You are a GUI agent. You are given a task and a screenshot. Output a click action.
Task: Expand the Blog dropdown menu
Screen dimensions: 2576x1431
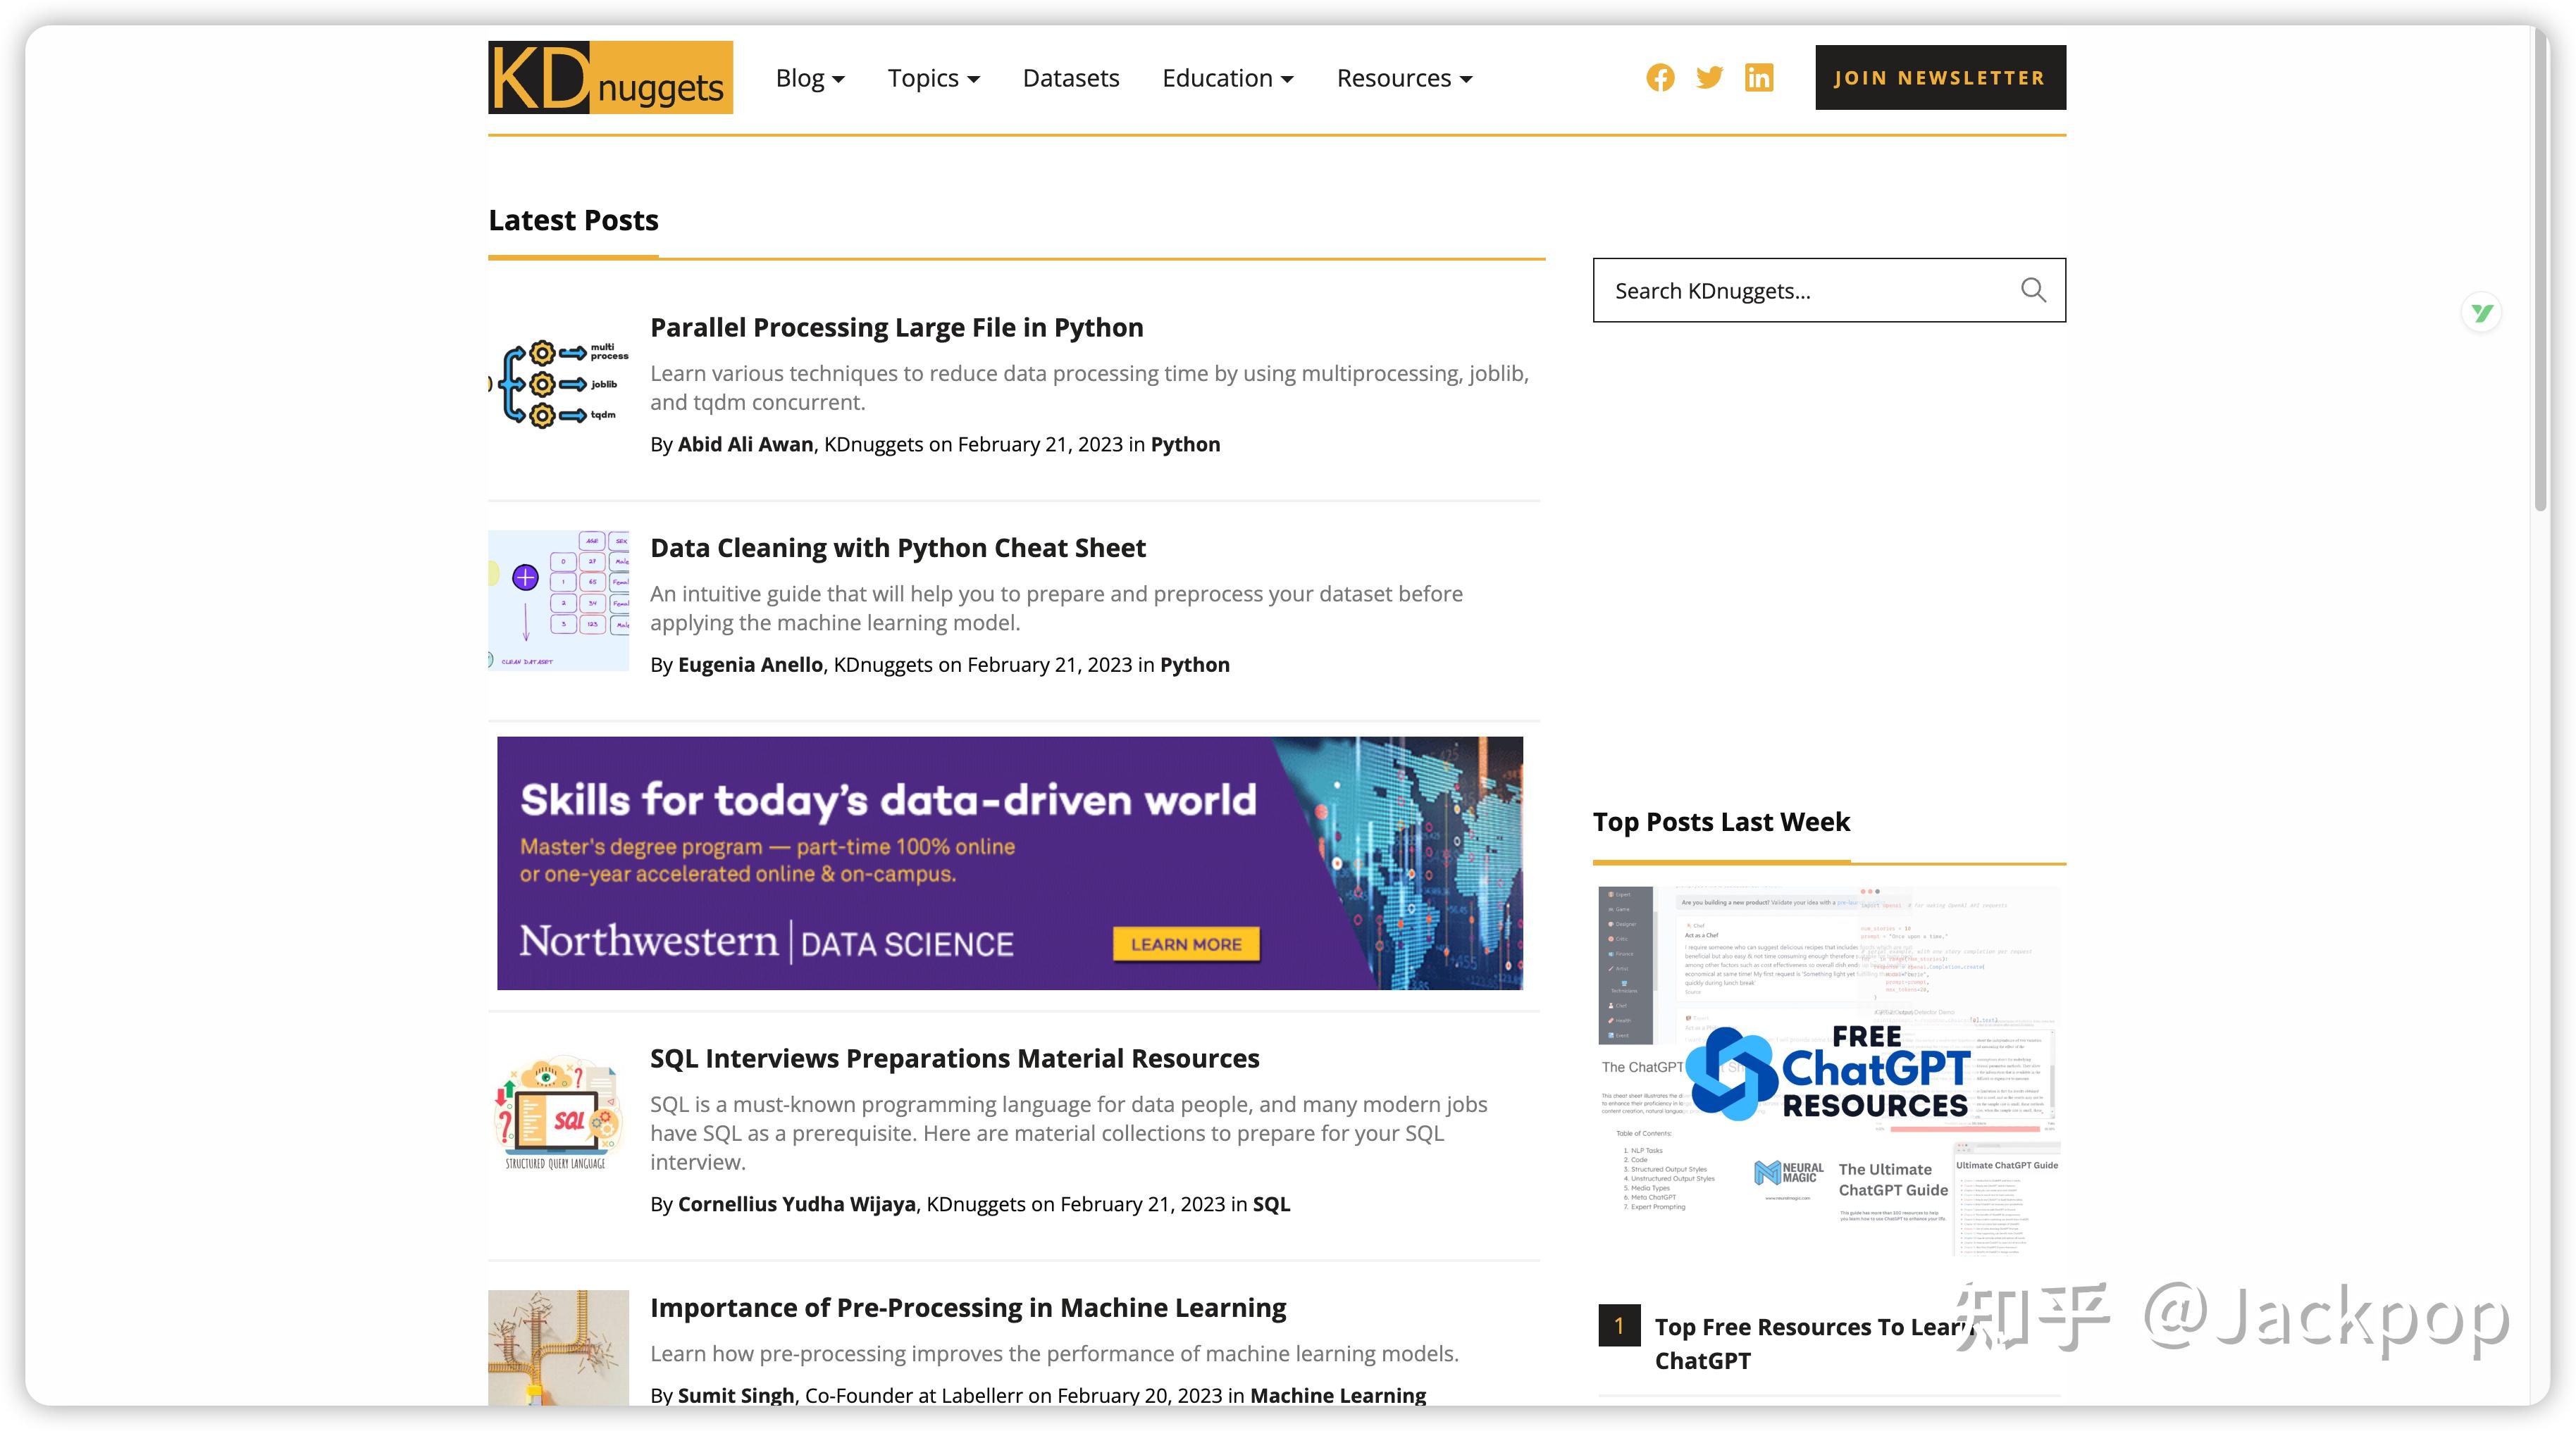point(810,78)
